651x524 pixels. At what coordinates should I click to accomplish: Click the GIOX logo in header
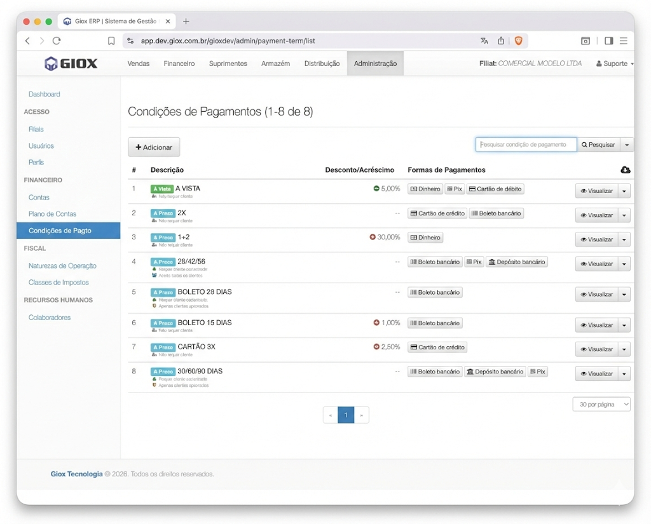coord(71,64)
